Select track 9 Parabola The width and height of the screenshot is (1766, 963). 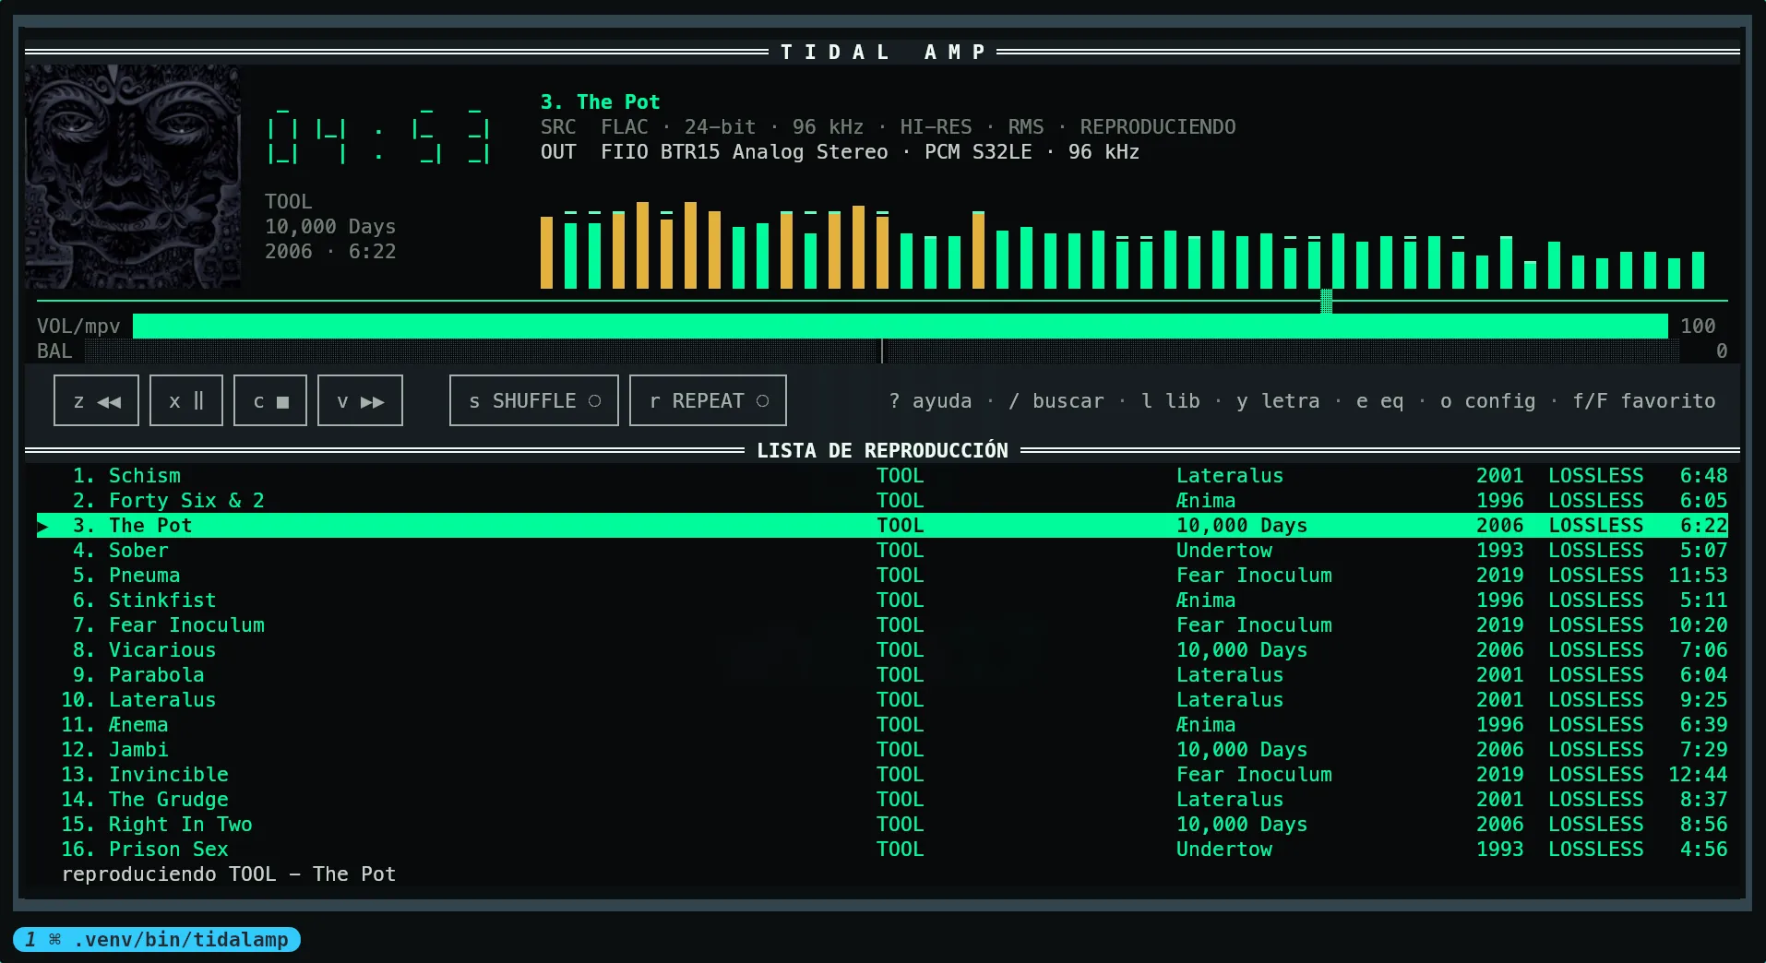(x=882, y=675)
